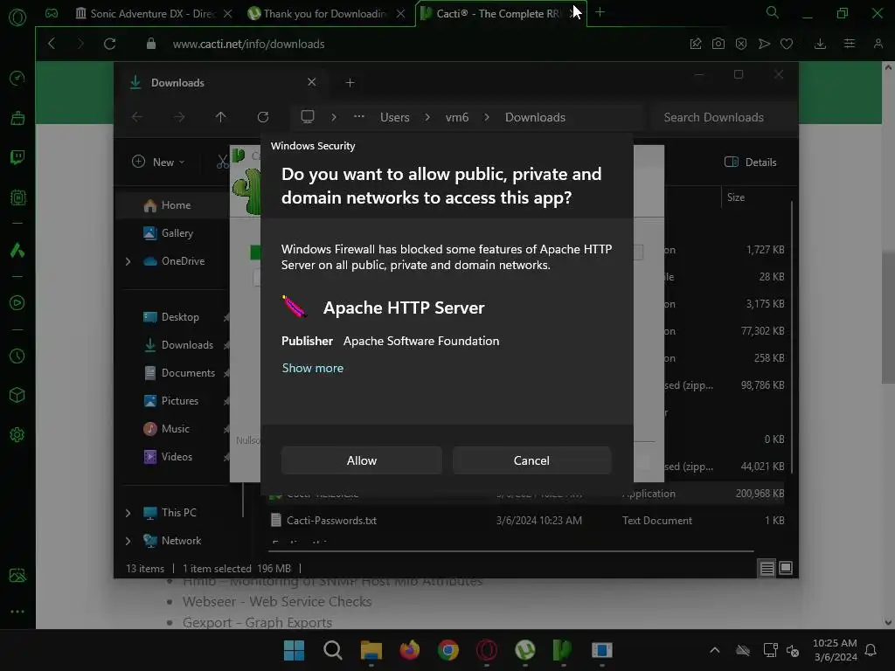Open the ad blocker shield icon
Screen dimensions: 895x671
click(x=741, y=44)
